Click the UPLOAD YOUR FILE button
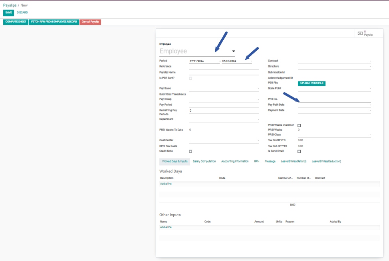389x261 pixels. pos(312,83)
